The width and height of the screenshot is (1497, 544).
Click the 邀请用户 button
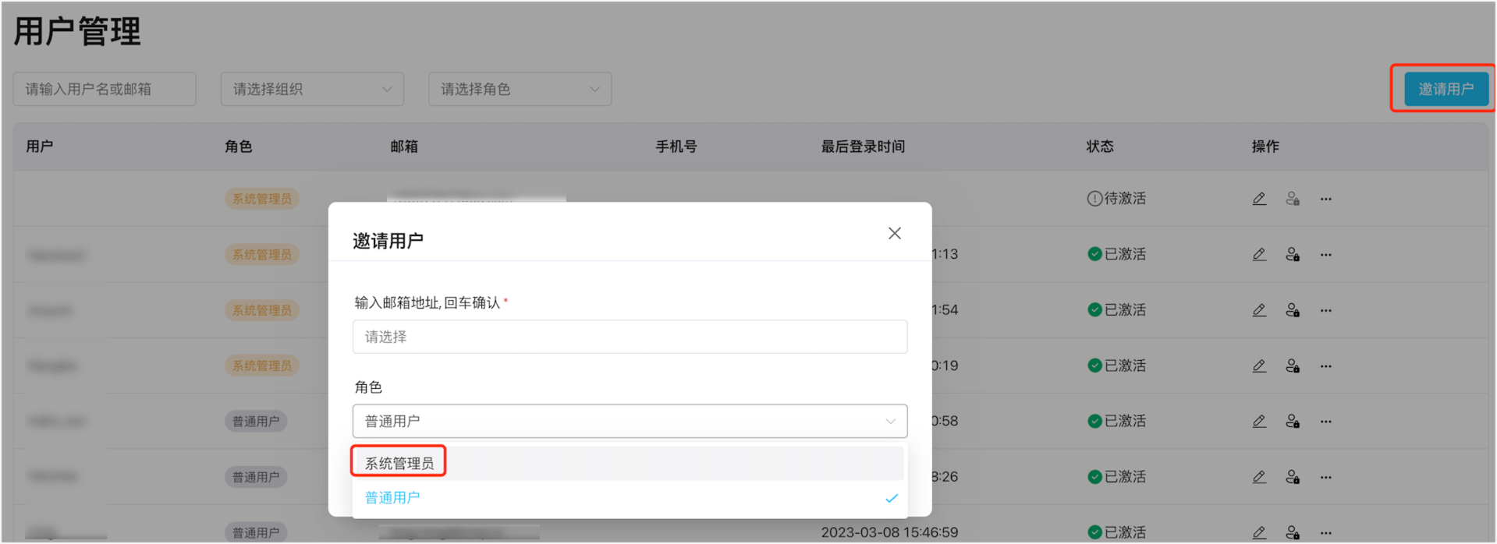coord(1446,89)
